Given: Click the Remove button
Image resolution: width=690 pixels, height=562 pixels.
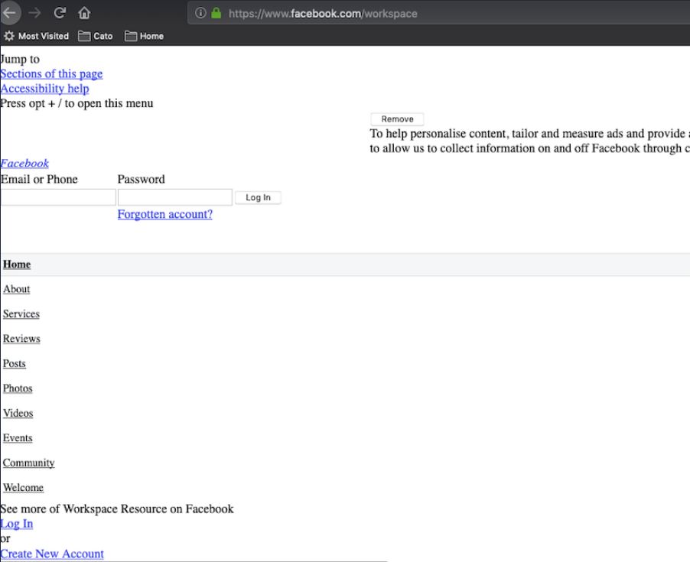Looking at the screenshot, I should tap(397, 119).
